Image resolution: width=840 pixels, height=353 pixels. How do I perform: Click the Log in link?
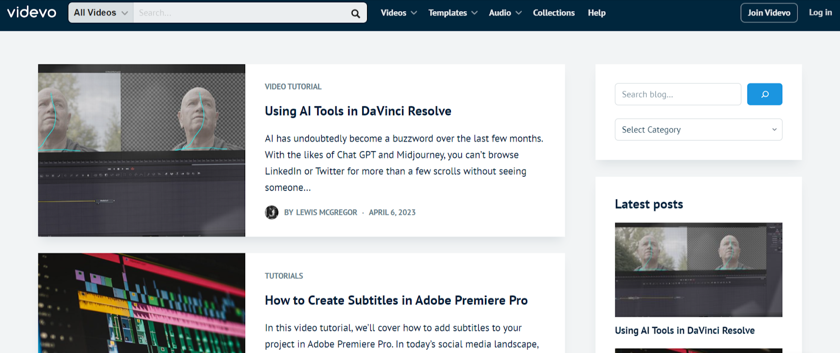click(x=820, y=13)
